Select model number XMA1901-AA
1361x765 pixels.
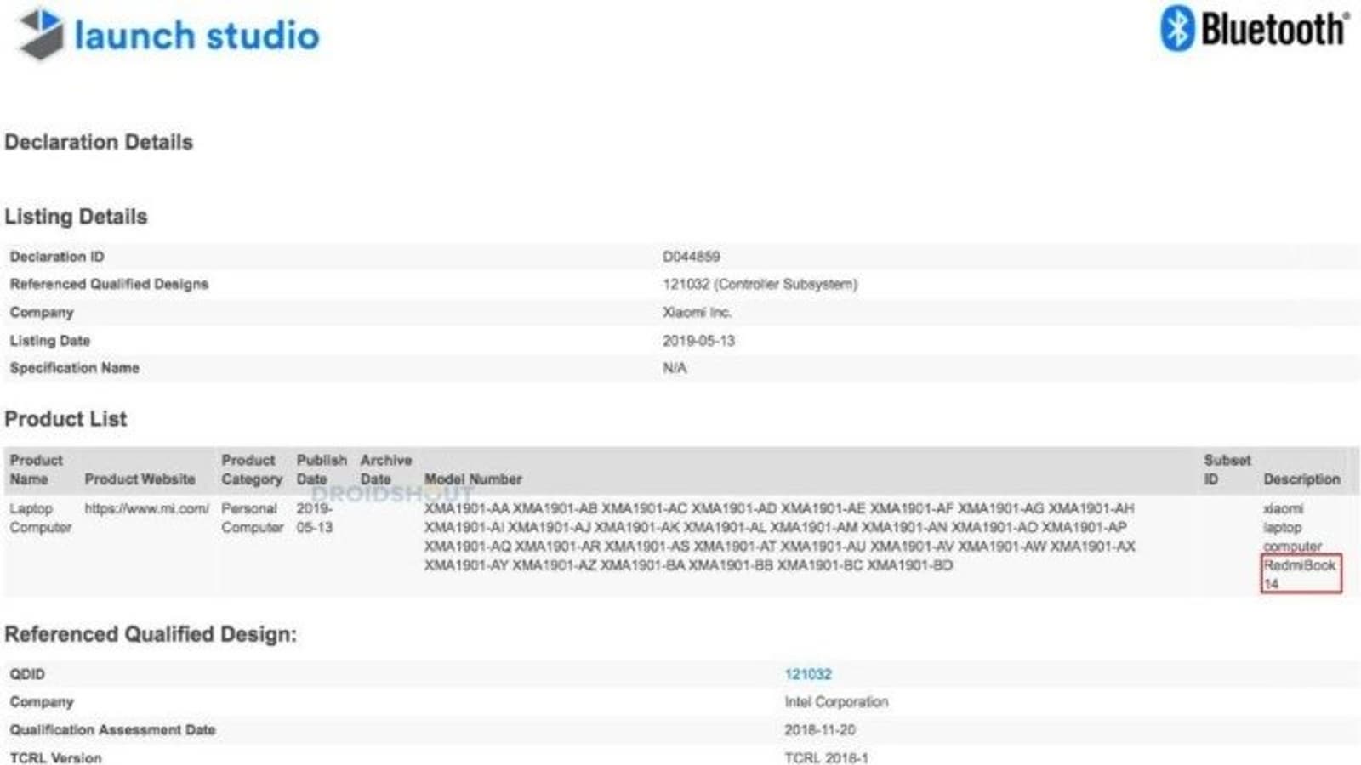(466, 508)
